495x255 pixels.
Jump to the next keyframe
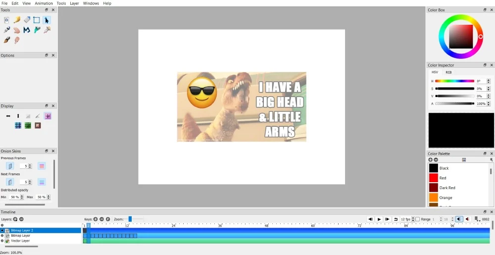click(388, 219)
